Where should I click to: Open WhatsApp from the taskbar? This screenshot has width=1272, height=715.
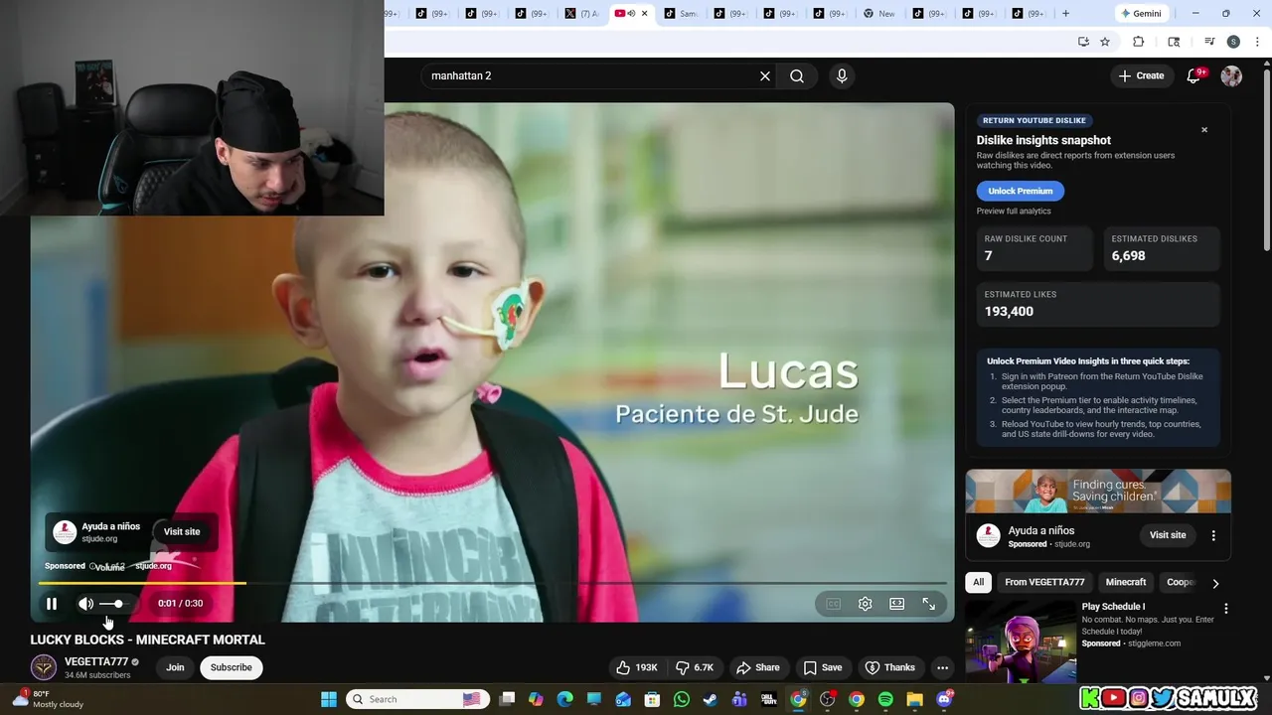tap(681, 699)
